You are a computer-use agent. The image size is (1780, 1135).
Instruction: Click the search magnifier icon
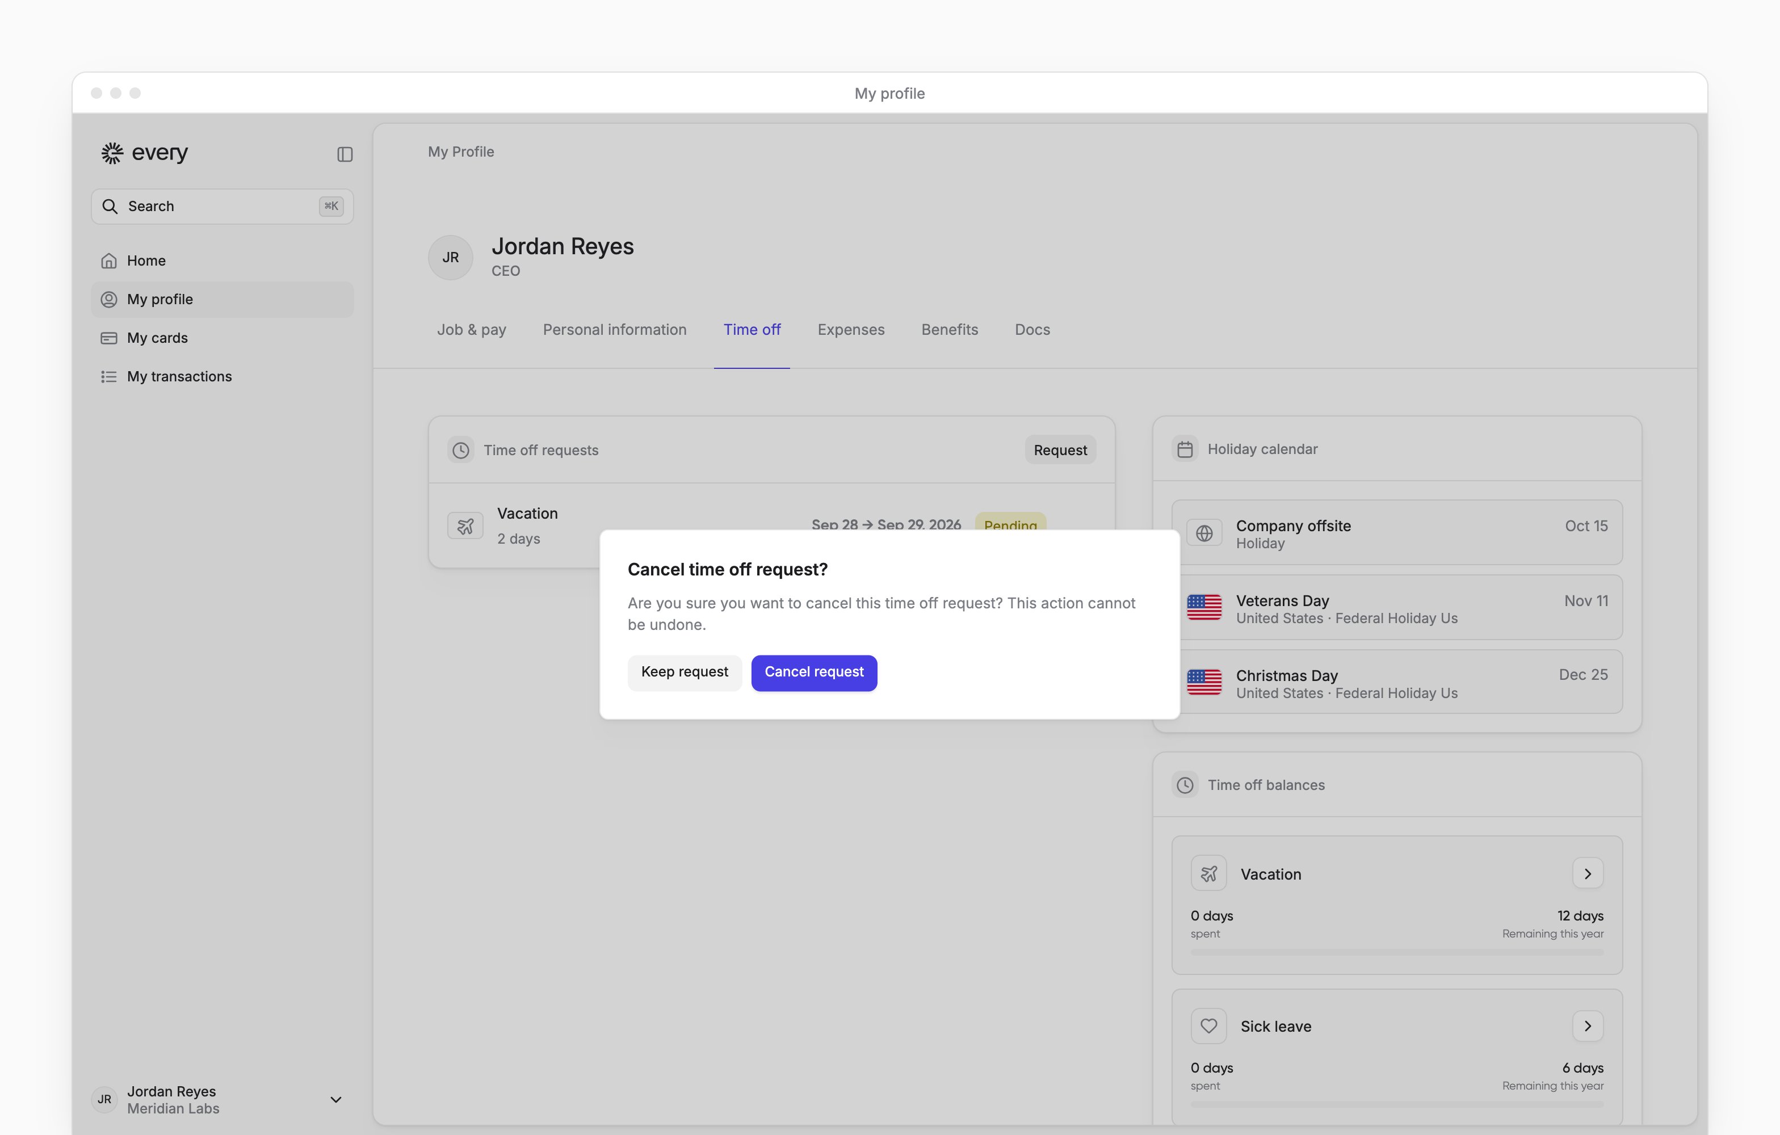coord(110,206)
